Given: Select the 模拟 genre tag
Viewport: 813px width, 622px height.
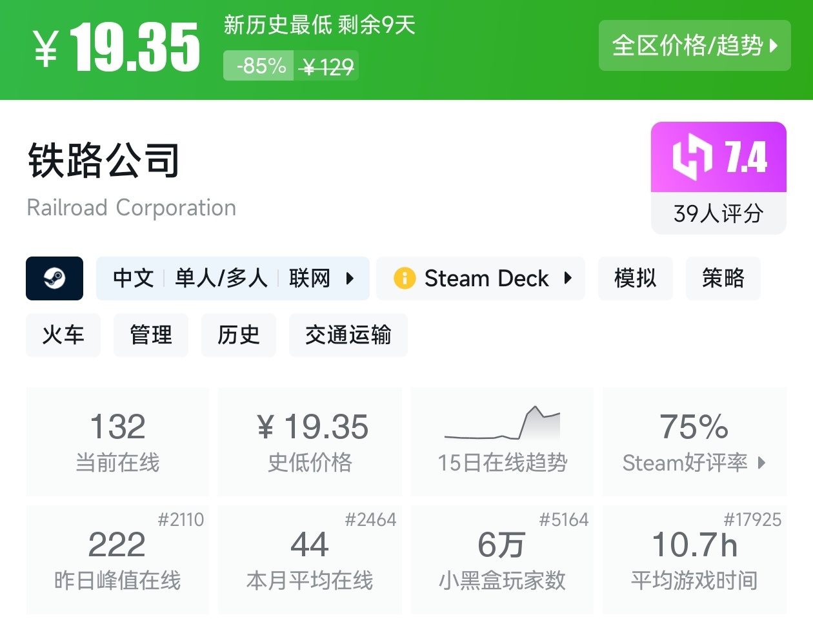Looking at the screenshot, I should 635,278.
